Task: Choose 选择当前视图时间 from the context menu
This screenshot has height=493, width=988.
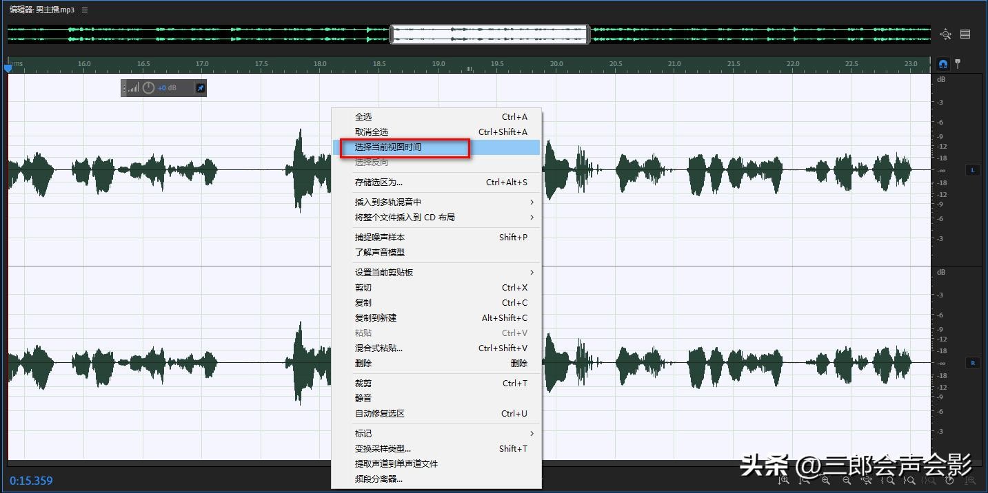Action: tap(387, 147)
